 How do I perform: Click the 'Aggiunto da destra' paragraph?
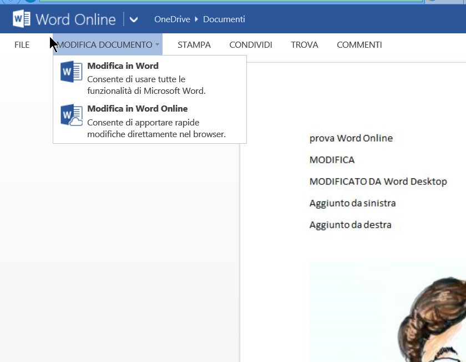coord(350,225)
